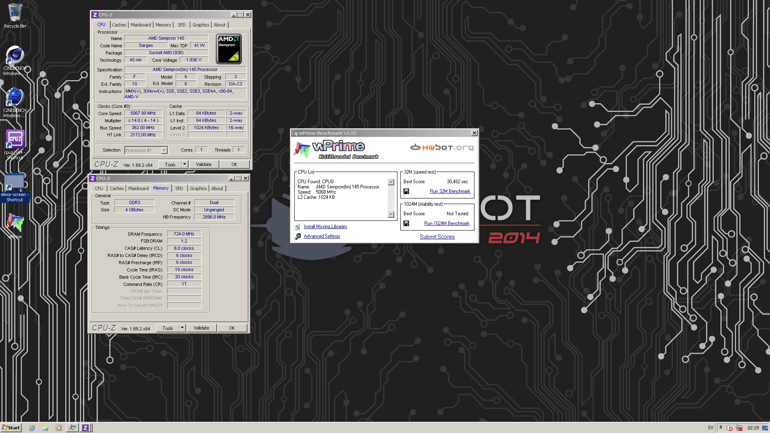770x433 pixels.
Task: Open Advanced Settings link in wPrime
Action: (322, 236)
